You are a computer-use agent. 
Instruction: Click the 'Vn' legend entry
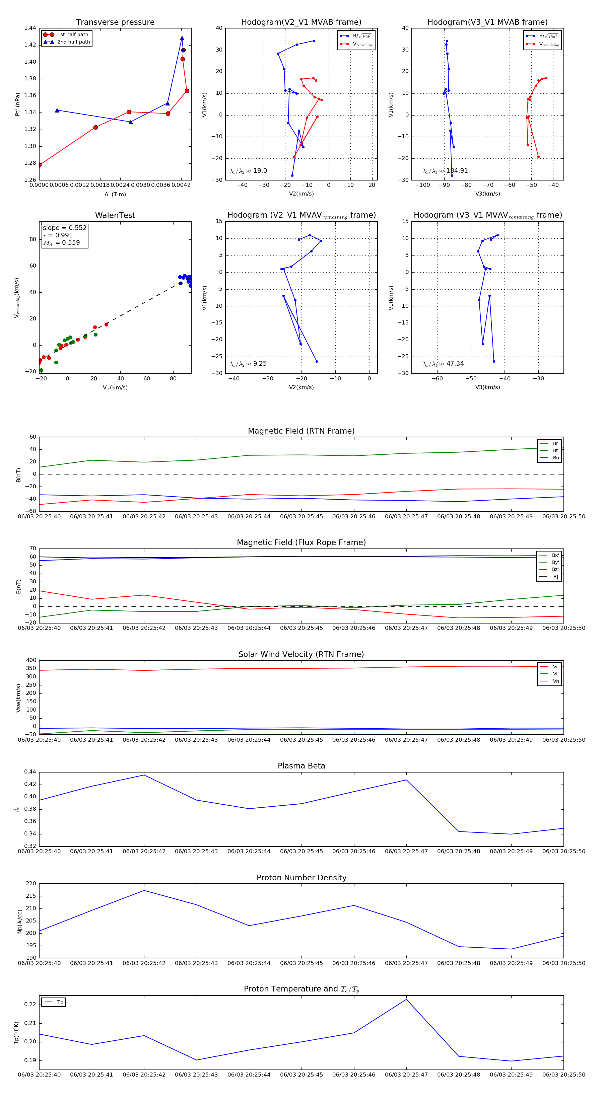tap(549, 681)
